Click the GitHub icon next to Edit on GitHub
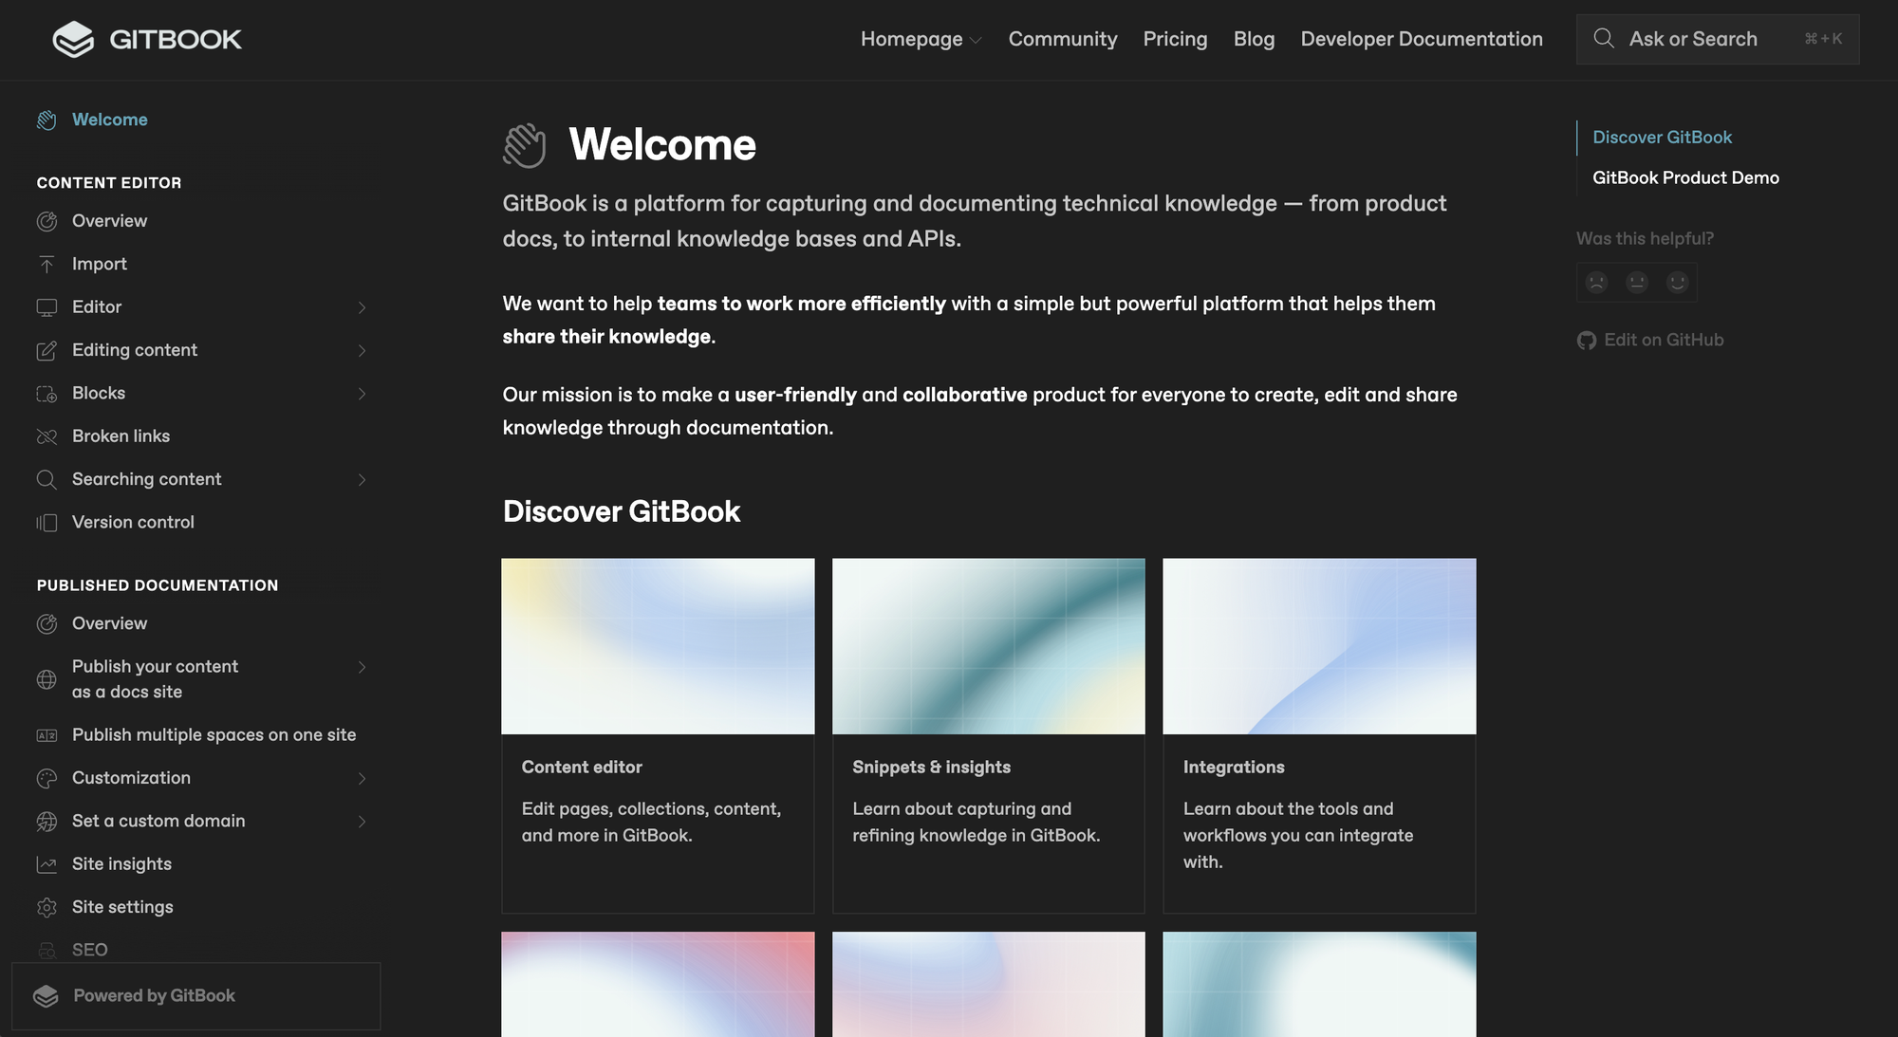1898x1037 pixels. click(1586, 339)
